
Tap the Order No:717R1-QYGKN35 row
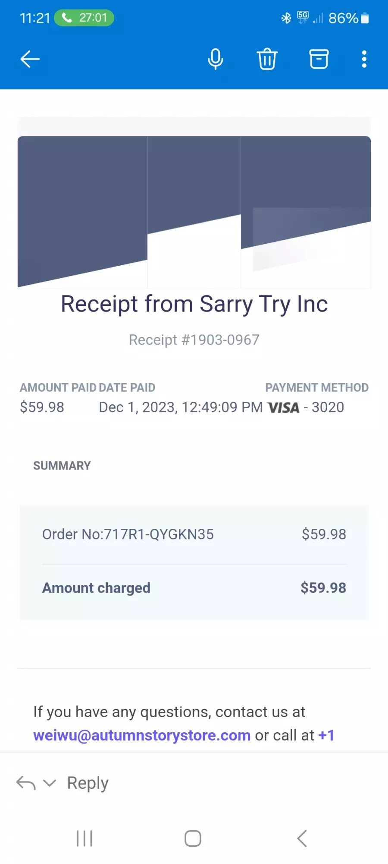(x=194, y=534)
